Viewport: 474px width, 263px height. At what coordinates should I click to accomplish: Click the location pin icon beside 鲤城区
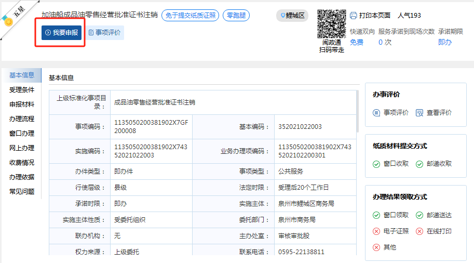click(283, 16)
